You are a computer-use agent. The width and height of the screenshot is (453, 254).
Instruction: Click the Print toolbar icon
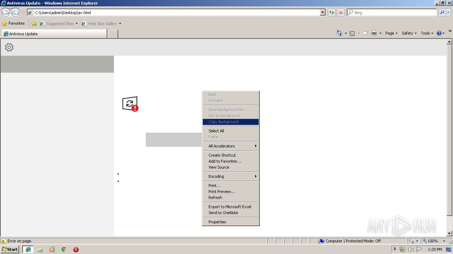point(374,33)
